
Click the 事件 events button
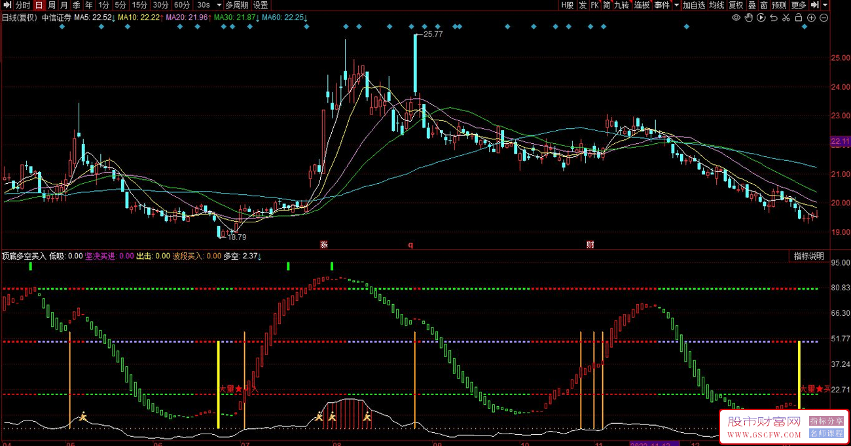[x=662, y=5]
